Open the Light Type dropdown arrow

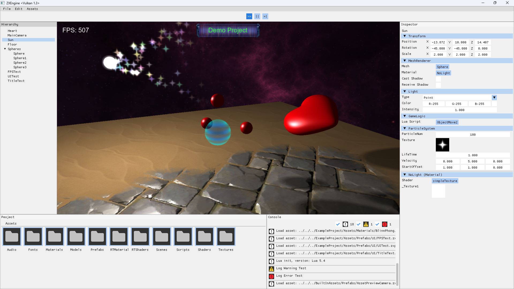pyautogui.click(x=494, y=98)
